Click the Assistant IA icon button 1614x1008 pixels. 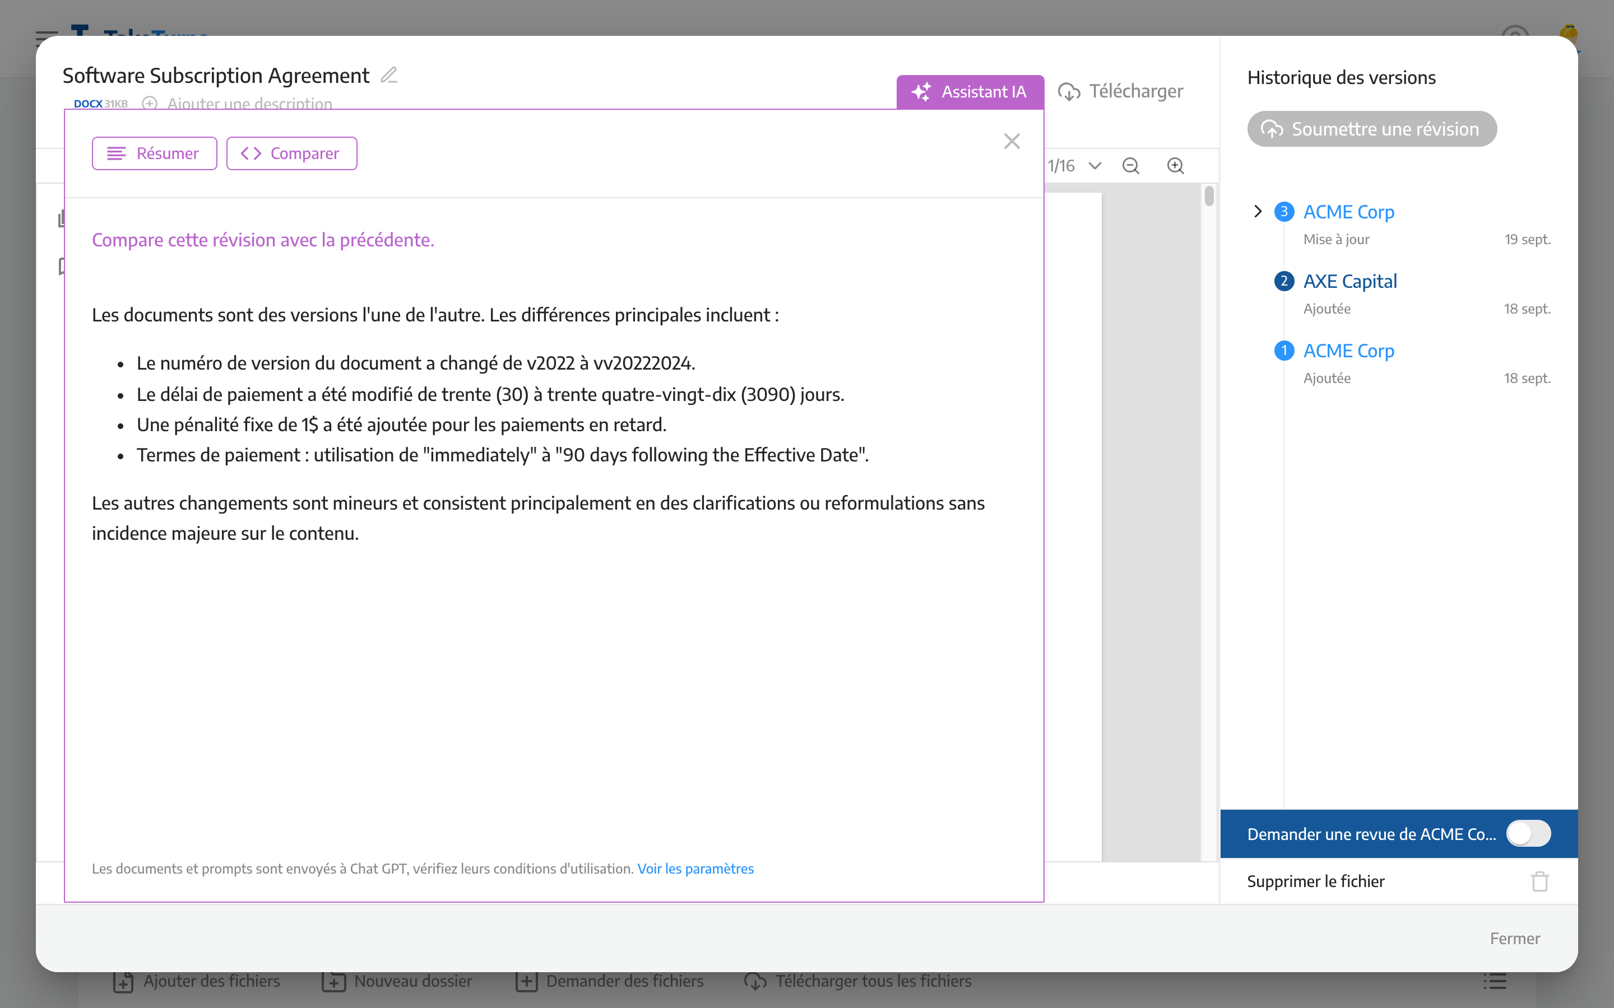(x=921, y=91)
